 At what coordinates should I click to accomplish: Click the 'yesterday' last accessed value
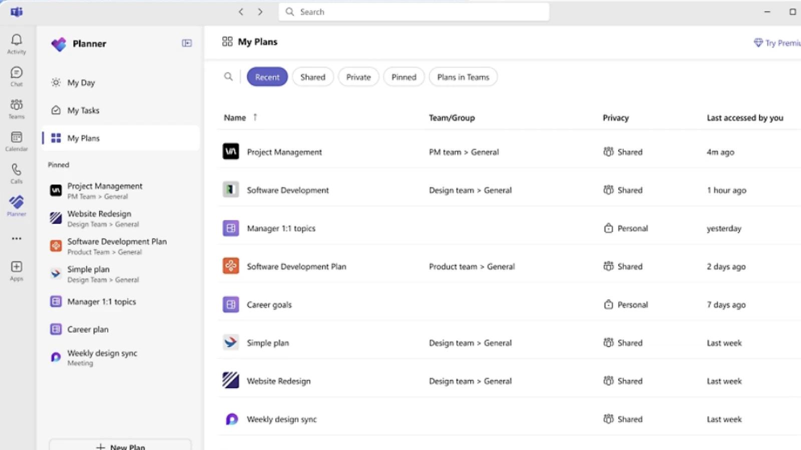click(724, 228)
